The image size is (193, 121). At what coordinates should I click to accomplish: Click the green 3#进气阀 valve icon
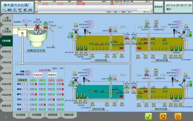coord(146,27)
